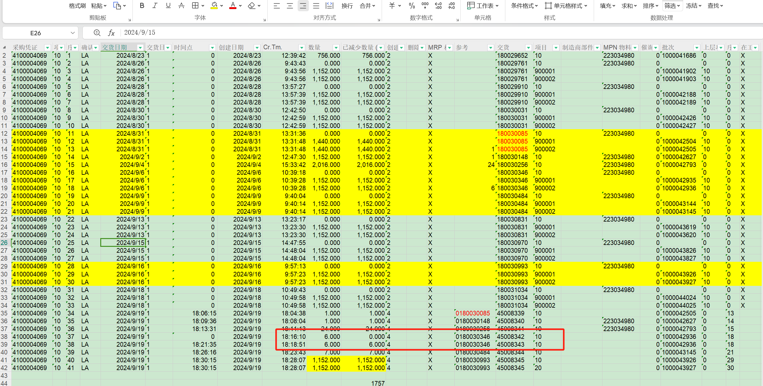Toggle Italic formatting
This screenshot has width=763, height=386.
tap(155, 6)
